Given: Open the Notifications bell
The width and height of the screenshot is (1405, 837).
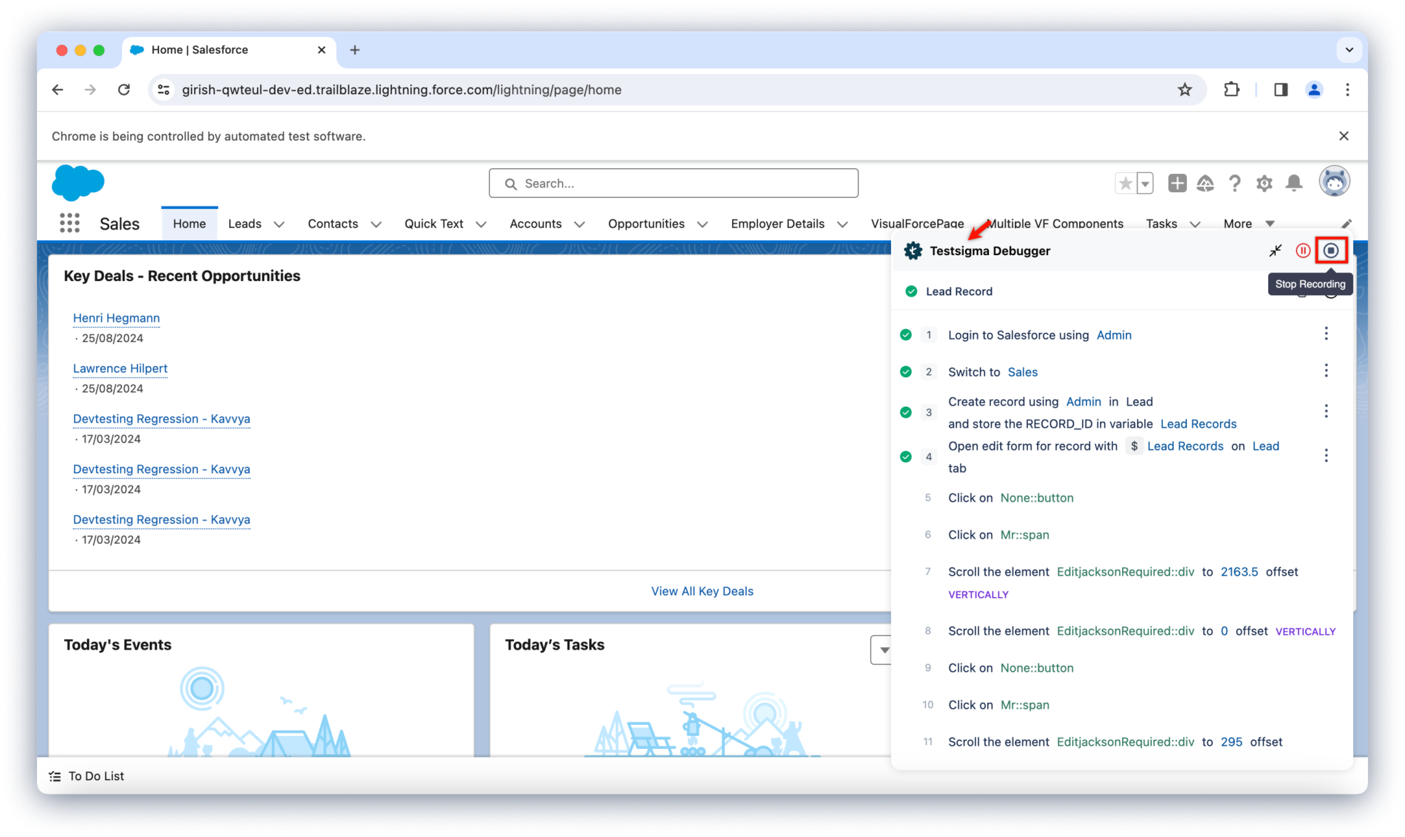Looking at the screenshot, I should click(x=1294, y=183).
